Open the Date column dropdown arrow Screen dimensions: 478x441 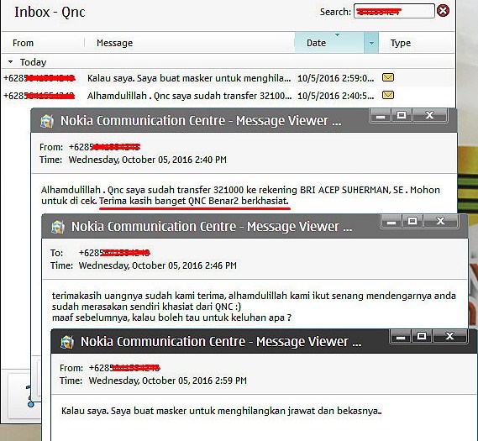click(x=371, y=43)
